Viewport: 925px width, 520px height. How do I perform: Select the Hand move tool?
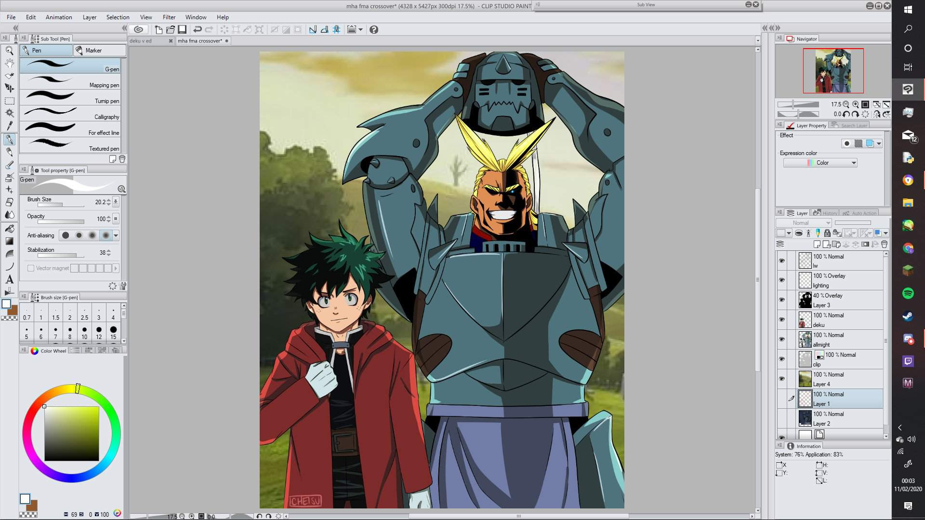click(9, 63)
